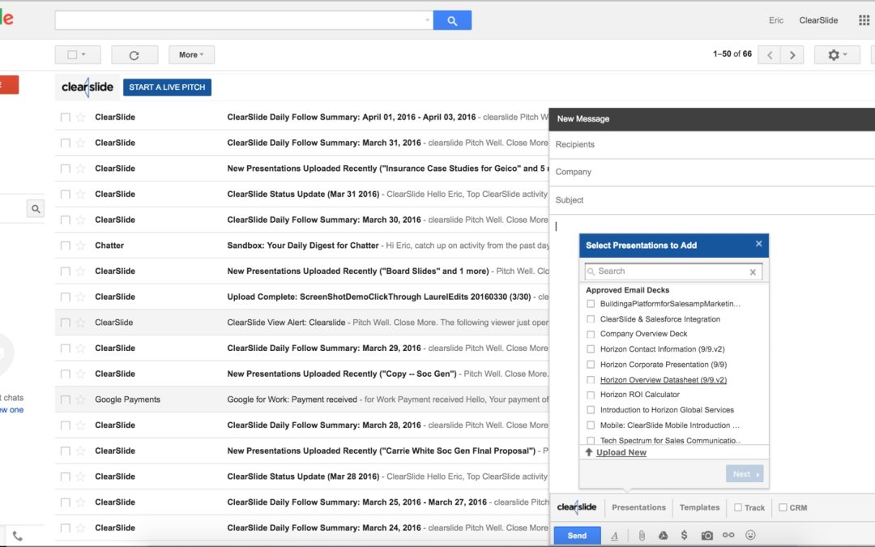Click START A LIVE PITCH button
The height and width of the screenshot is (547, 875).
tap(167, 87)
